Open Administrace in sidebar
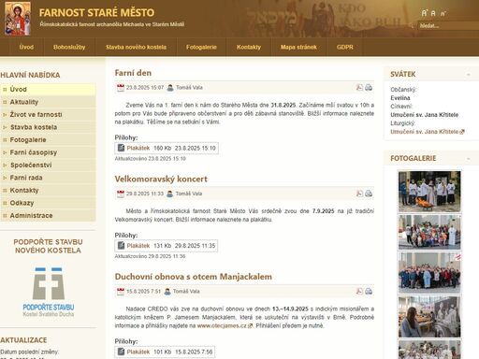The height and width of the screenshot is (359, 479). (48, 216)
